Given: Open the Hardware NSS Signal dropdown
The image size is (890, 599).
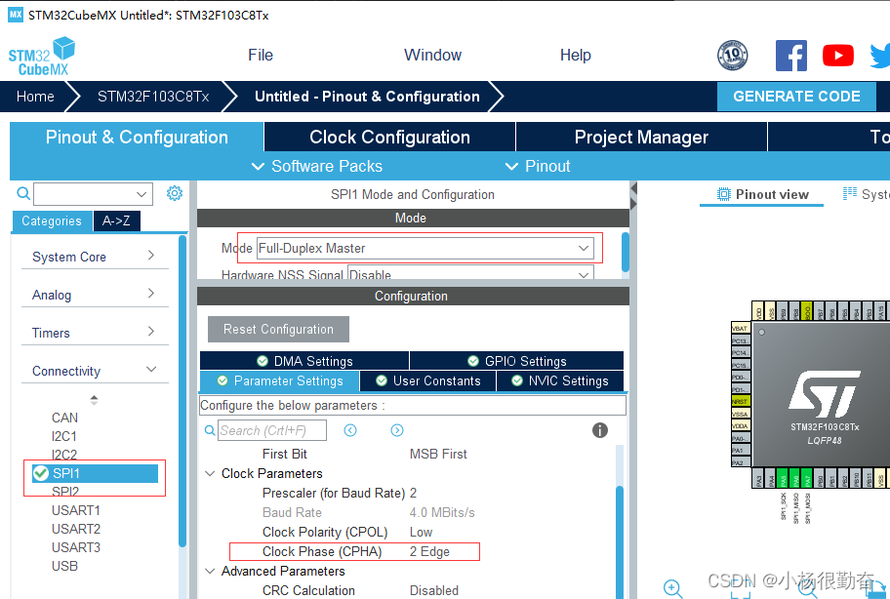Looking at the screenshot, I should tap(470, 273).
